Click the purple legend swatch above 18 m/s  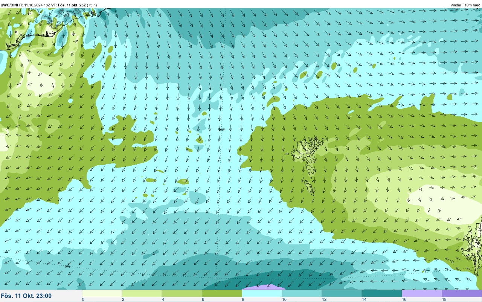tap(462, 293)
